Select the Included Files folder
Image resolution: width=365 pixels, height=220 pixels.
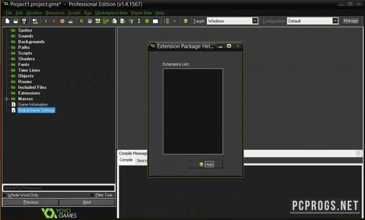point(32,87)
